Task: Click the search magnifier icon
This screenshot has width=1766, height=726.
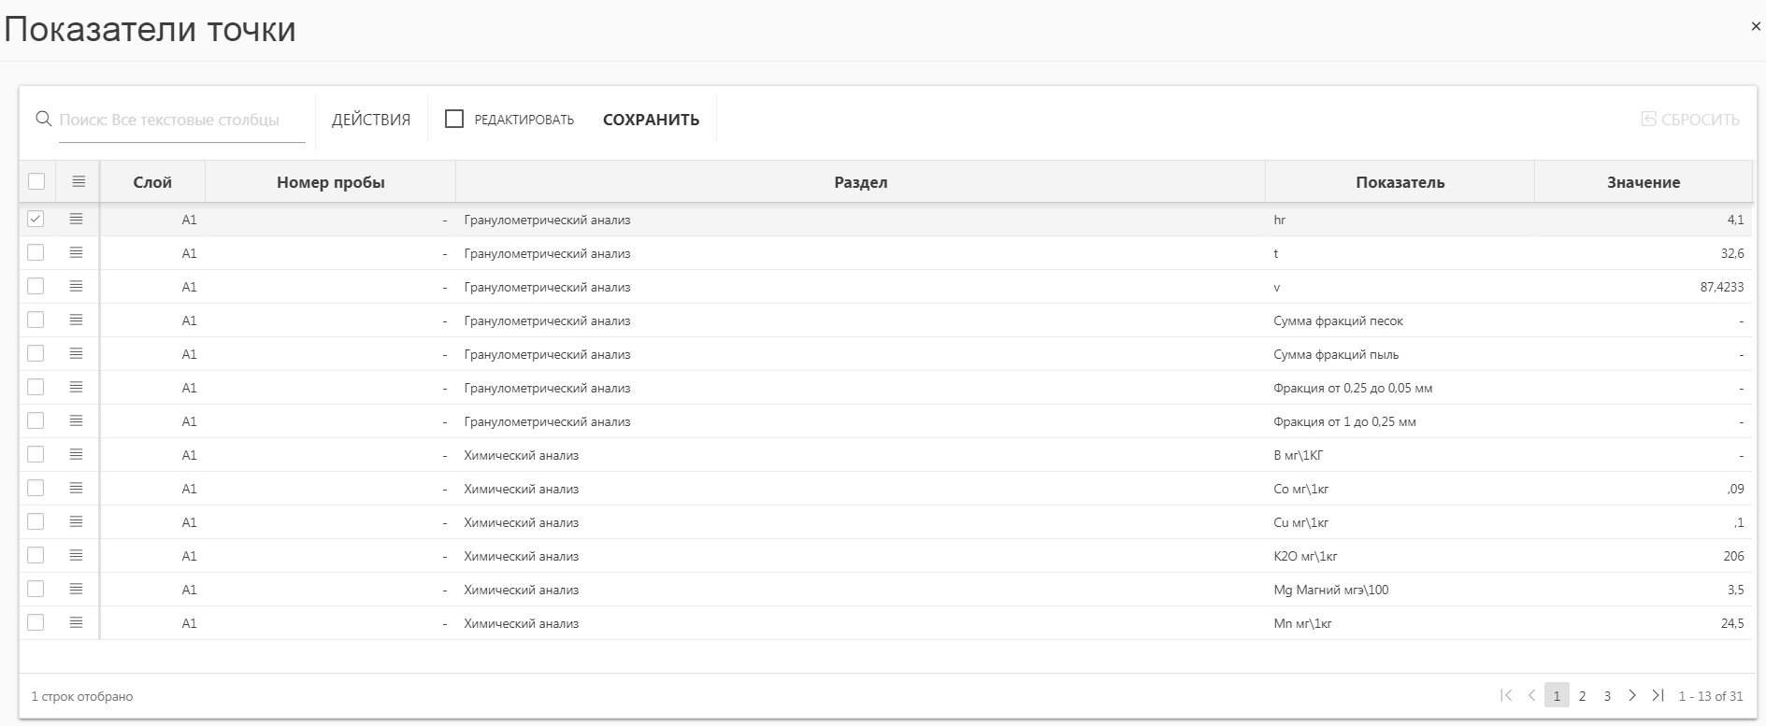Action: coord(43,120)
